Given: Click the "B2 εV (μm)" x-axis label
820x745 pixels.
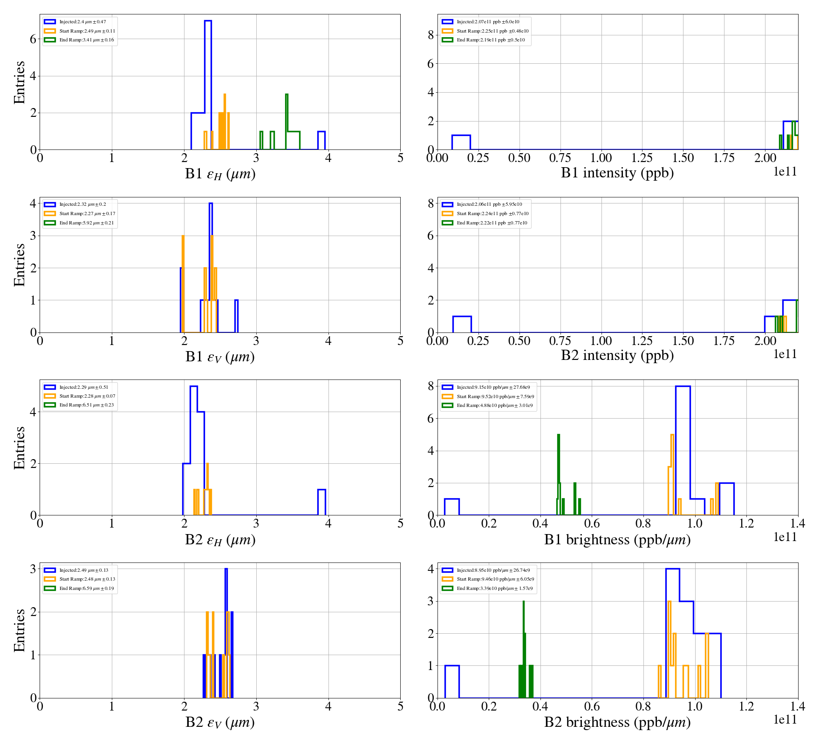Looking at the screenshot, I should click(x=220, y=722).
